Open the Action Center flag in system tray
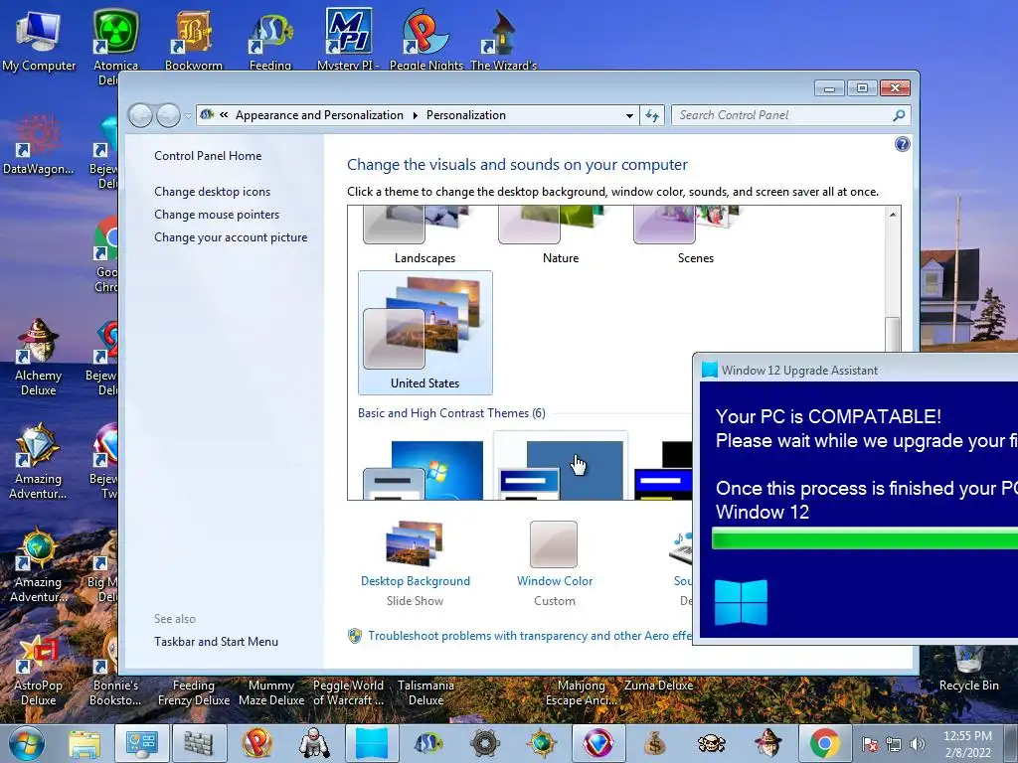The height and width of the screenshot is (763, 1018). pyautogui.click(x=870, y=744)
